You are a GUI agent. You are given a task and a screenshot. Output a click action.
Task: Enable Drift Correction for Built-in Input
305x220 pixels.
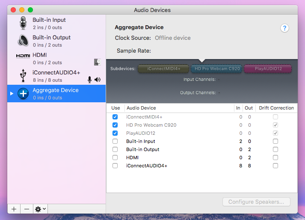point(275,141)
